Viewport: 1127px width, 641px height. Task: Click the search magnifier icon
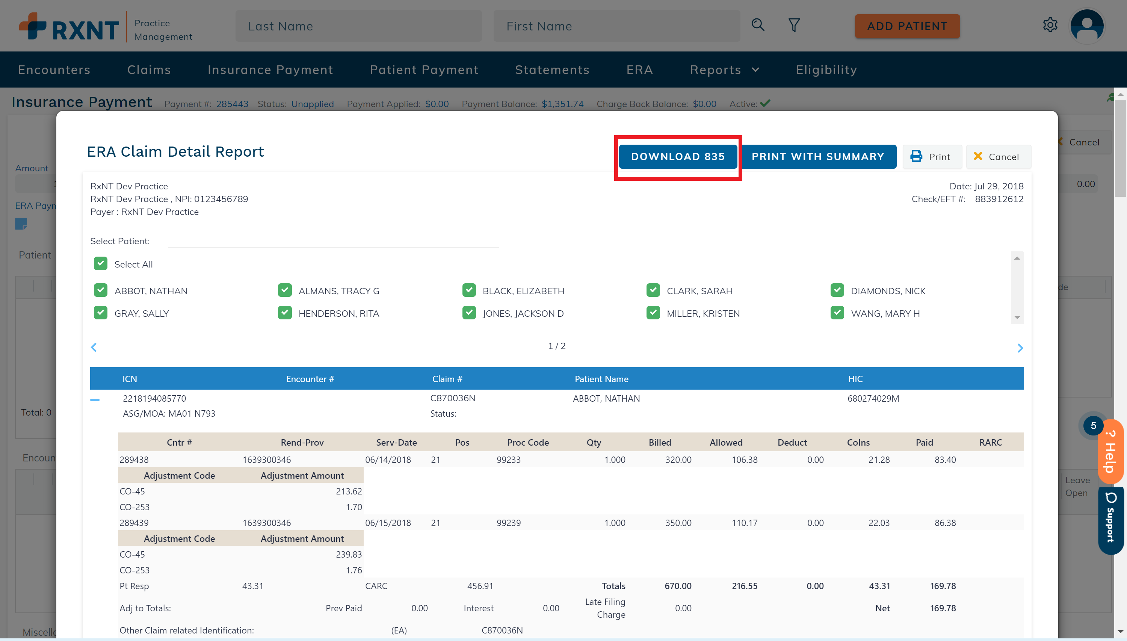(757, 25)
